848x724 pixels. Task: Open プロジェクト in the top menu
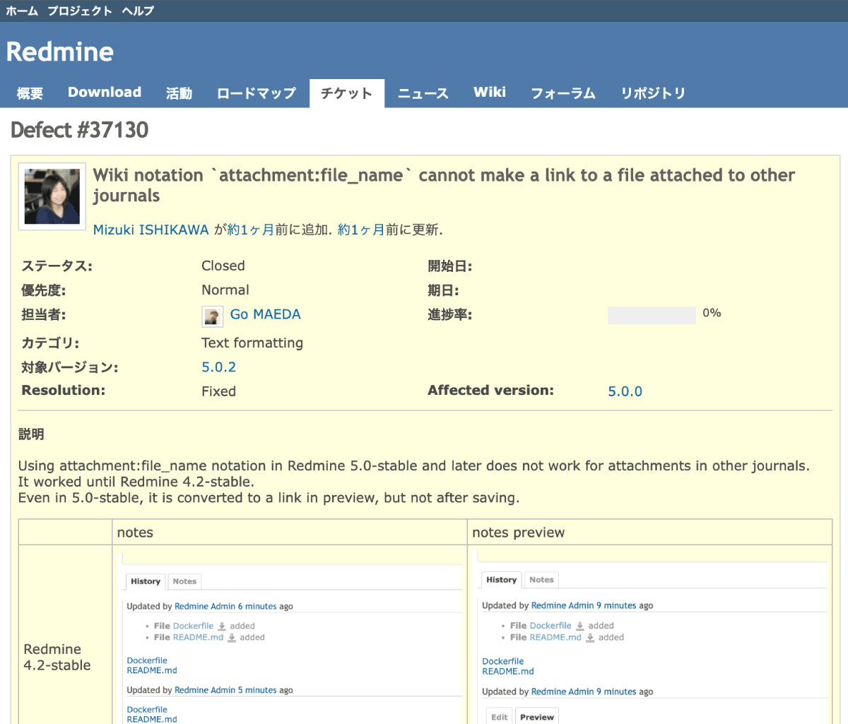click(x=80, y=11)
